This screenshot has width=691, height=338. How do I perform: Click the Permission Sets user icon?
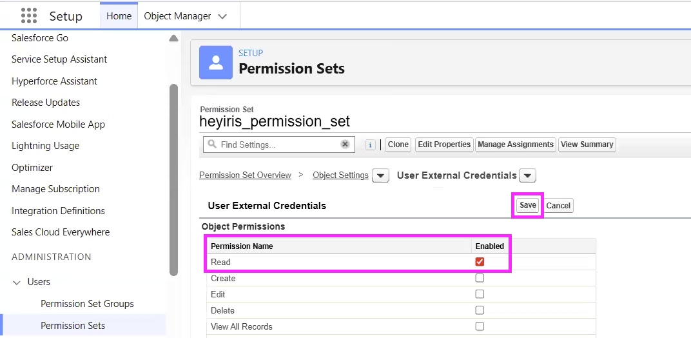[x=216, y=63]
